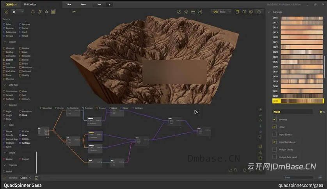This screenshot has height=189, width=327.
Task: Select SatMap gradient 1016
Action: pos(298,18)
